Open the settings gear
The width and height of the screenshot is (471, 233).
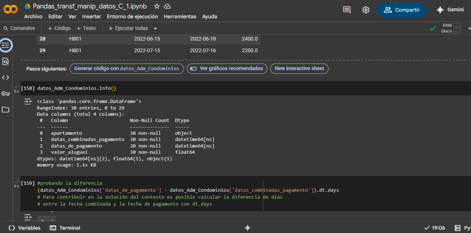(x=366, y=10)
